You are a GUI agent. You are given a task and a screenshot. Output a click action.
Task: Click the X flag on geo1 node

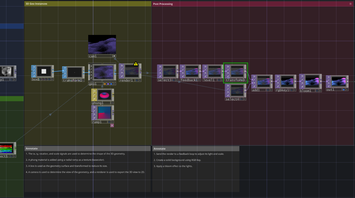click(91, 72)
